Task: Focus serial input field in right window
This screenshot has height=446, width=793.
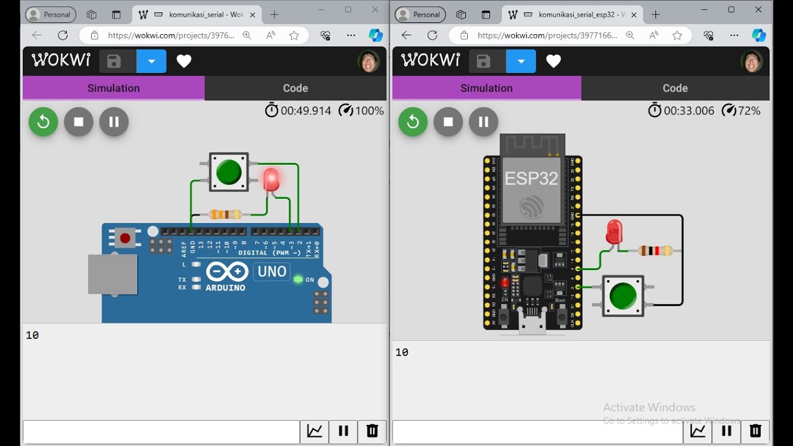Action: click(x=538, y=432)
